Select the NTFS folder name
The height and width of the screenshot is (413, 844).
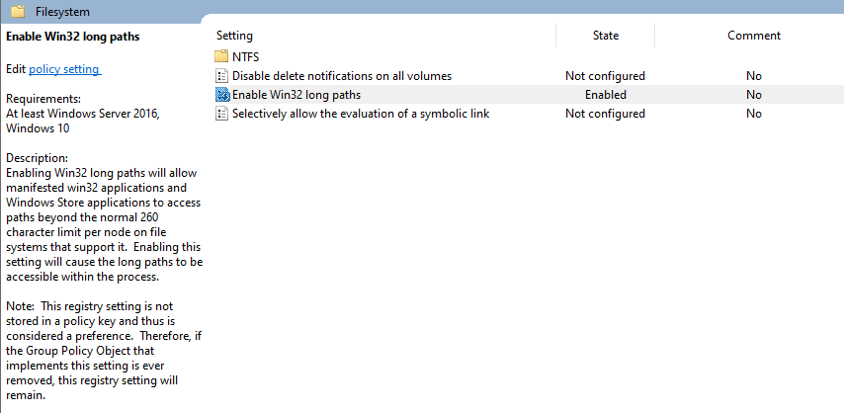[245, 57]
